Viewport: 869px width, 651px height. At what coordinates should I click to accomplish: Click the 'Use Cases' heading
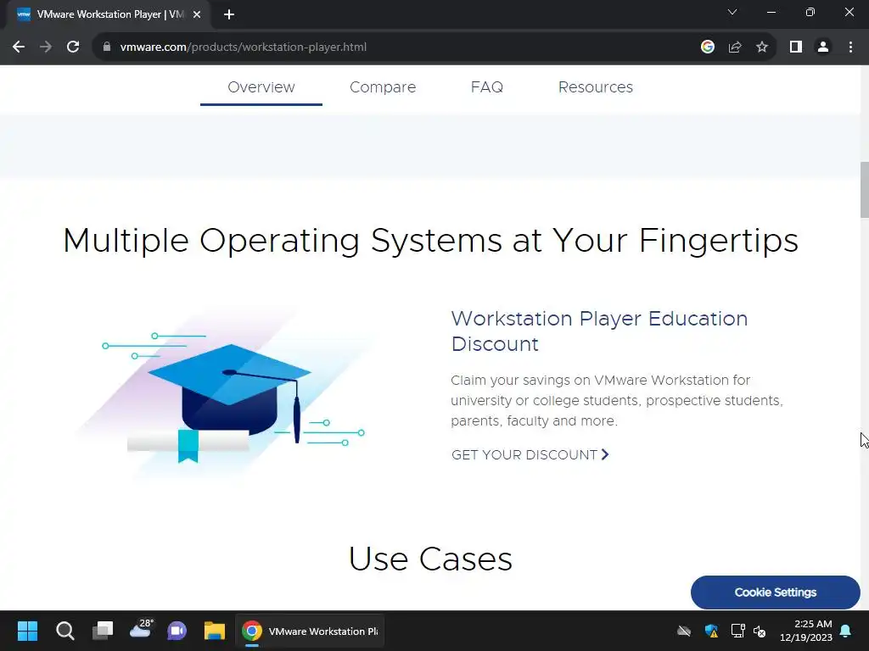click(x=430, y=559)
